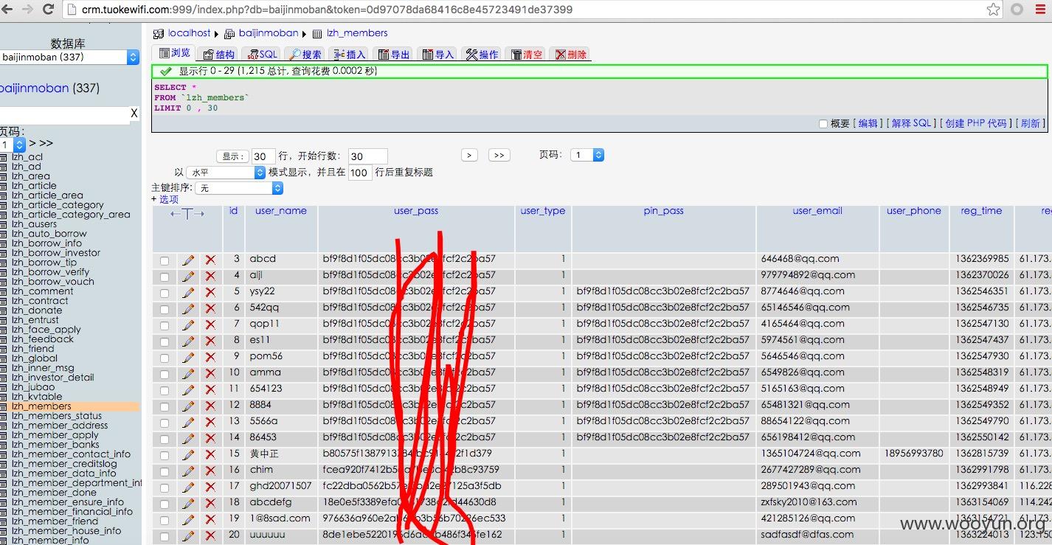Reload the page in browser
This screenshot has width=1052, height=545.
tap(49, 10)
